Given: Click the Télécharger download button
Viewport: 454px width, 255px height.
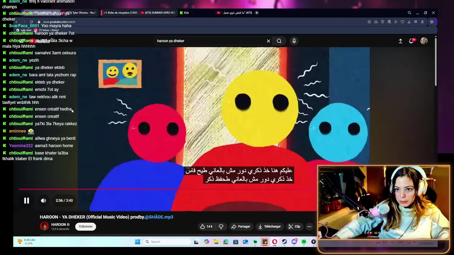Looking at the screenshot, I should pos(270,227).
